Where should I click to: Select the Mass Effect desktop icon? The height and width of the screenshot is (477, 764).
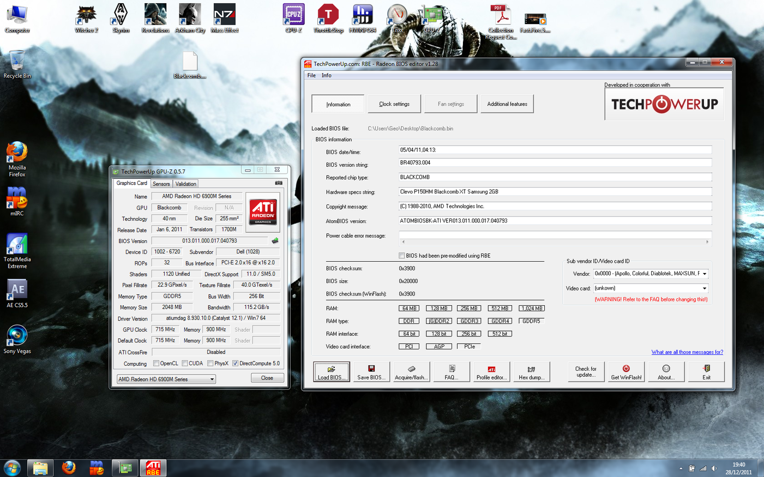(224, 18)
